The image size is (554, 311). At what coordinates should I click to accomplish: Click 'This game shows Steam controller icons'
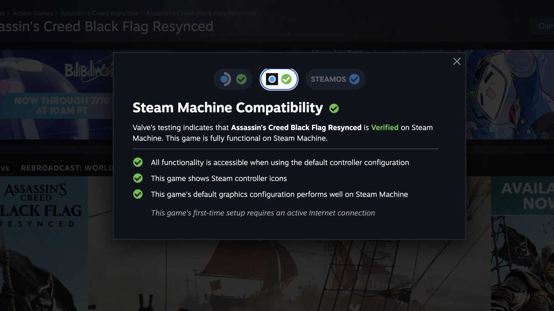coord(219,178)
